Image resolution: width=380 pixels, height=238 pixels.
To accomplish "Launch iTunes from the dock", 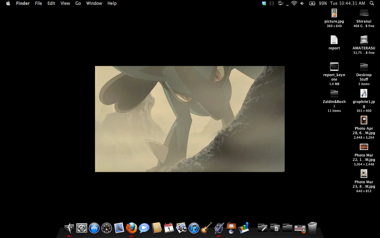I will click(194, 228).
